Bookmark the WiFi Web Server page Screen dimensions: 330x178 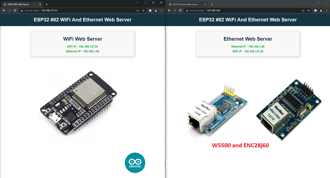pos(143,10)
